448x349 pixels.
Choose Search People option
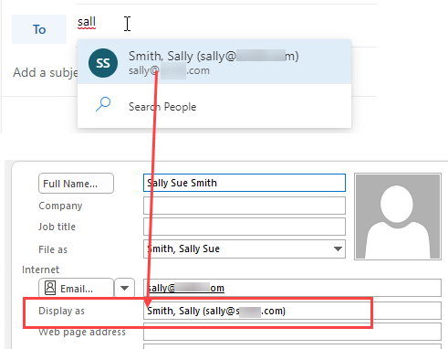(214, 106)
